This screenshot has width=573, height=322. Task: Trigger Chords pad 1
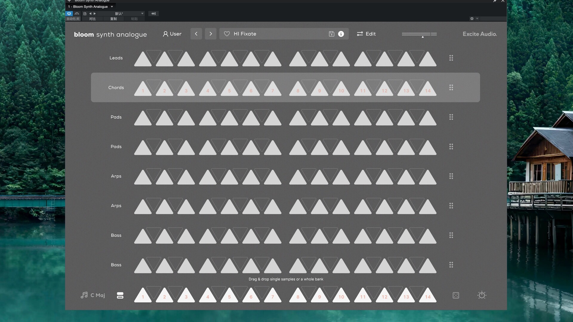pos(143,89)
